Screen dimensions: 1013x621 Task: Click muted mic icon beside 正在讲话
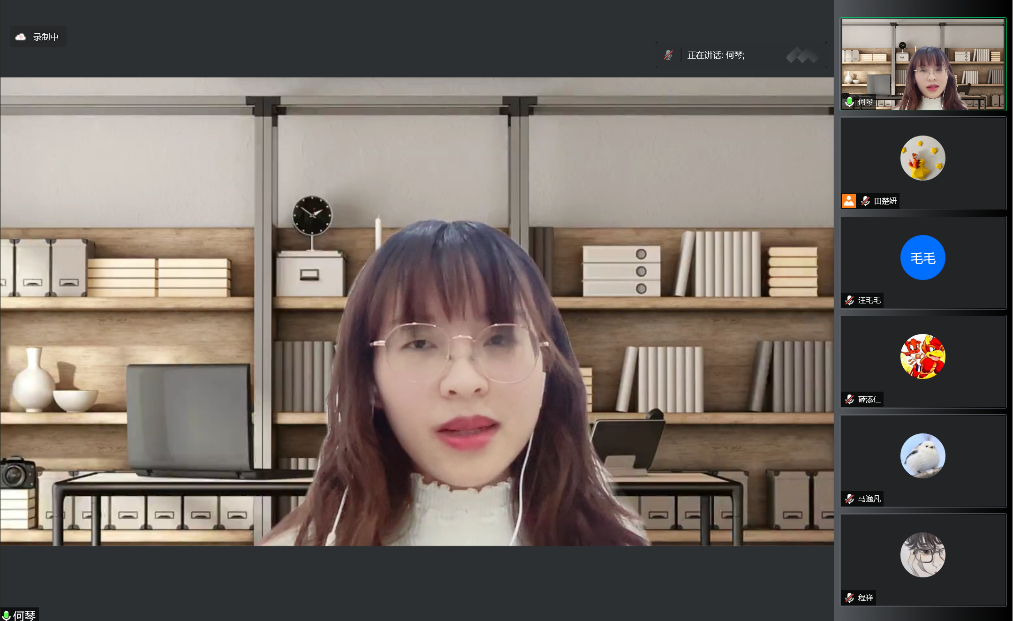click(x=668, y=55)
